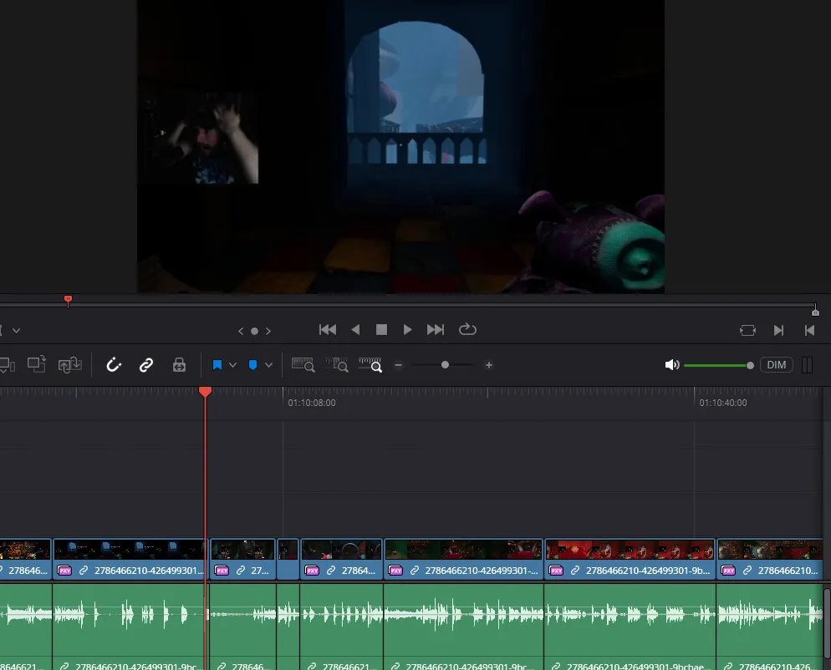Select the video clip labeled 27864...
The image size is (831, 670).
(x=341, y=559)
